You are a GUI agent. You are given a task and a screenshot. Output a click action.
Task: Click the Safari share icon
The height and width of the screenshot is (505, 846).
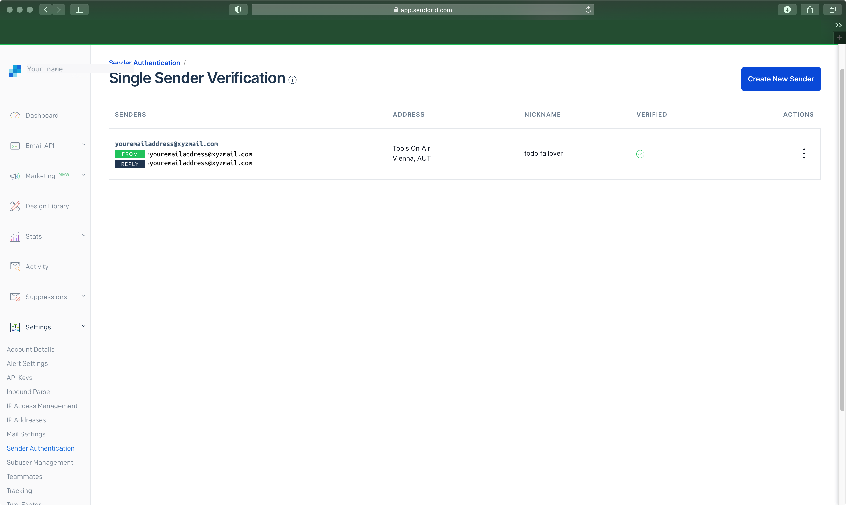pyautogui.click(x=810, y=10)
